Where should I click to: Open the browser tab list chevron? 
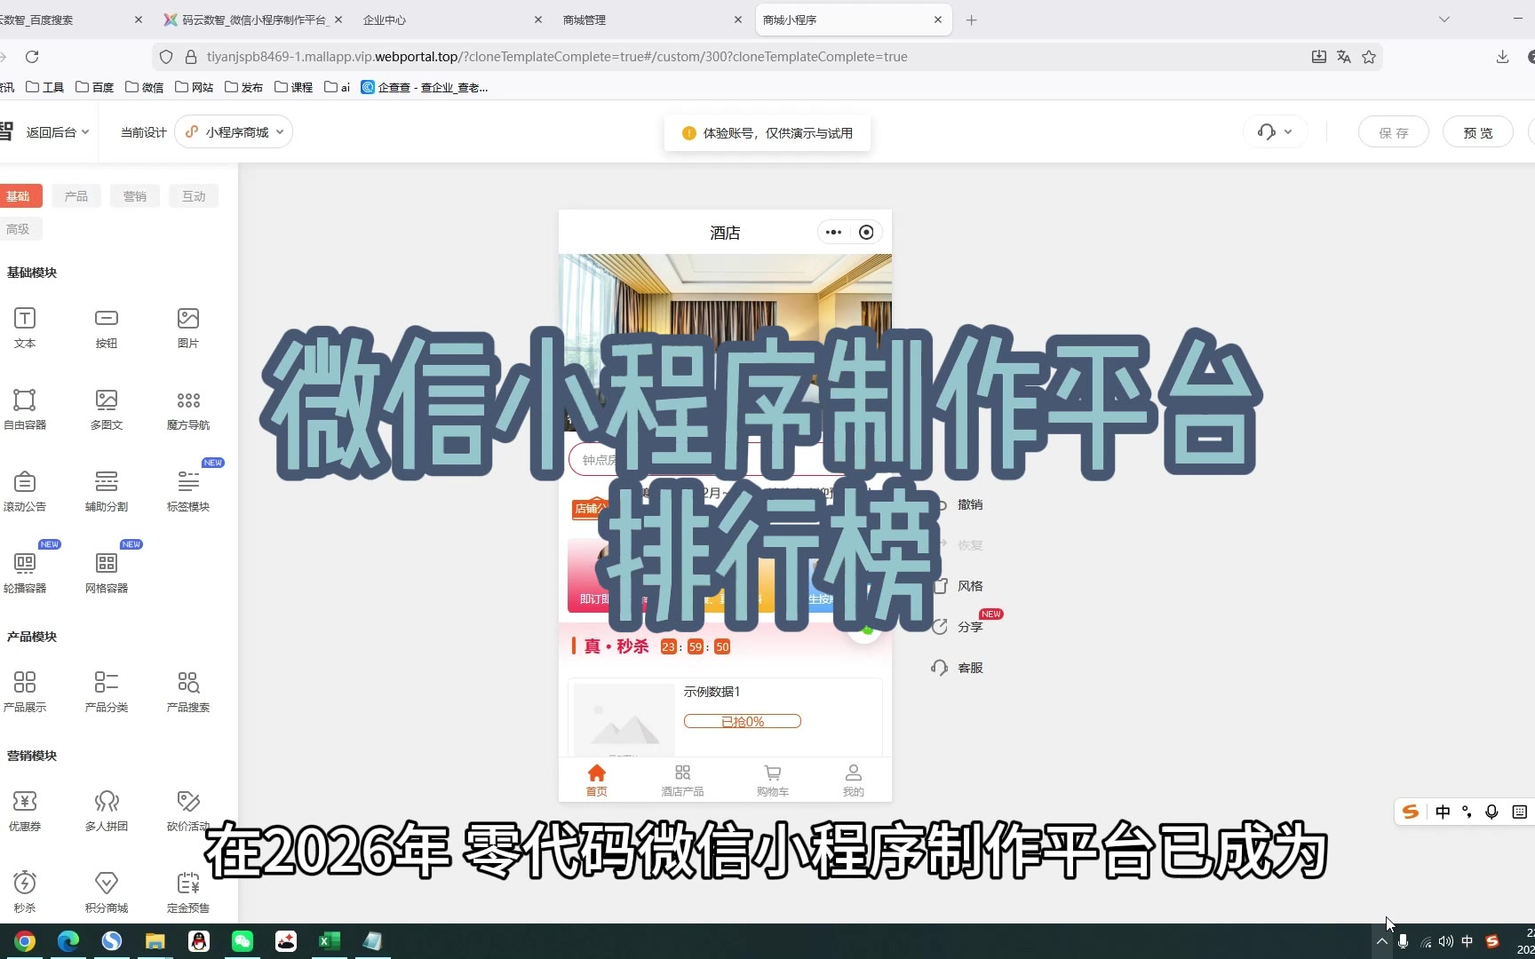point(1444,20)
